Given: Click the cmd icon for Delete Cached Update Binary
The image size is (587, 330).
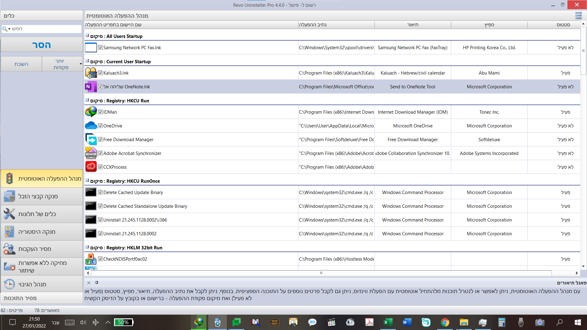Looking at the screenshot, I should [x=91, y=193].
